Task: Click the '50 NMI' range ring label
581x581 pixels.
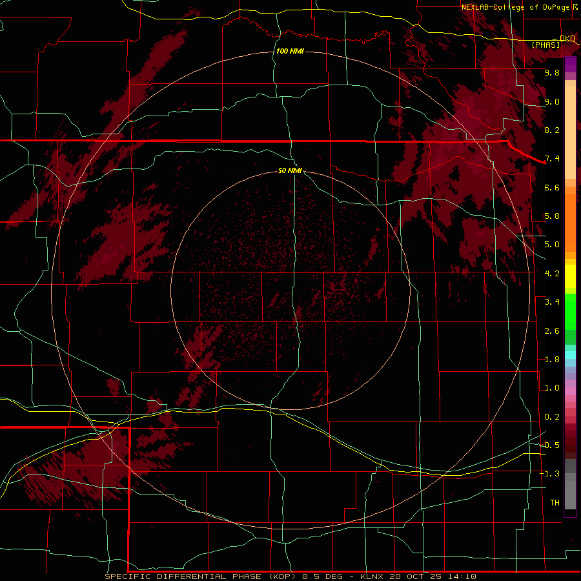Action: 290,170
